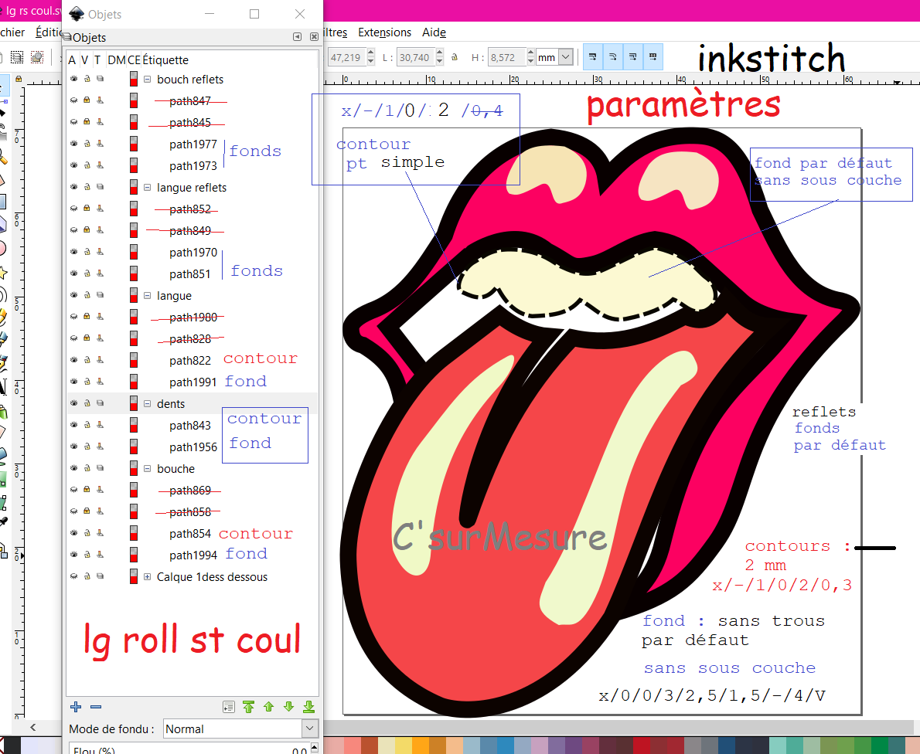Click the type icon for langue layer

coord(101,296)
